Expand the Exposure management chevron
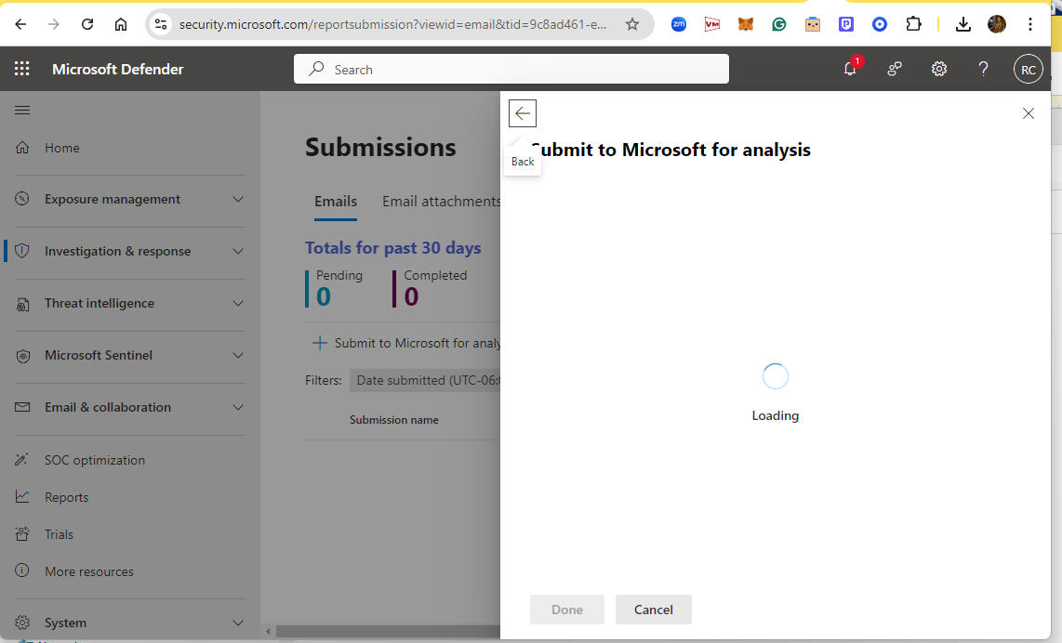Screen dimensions: 1062x643 [238, 199]
